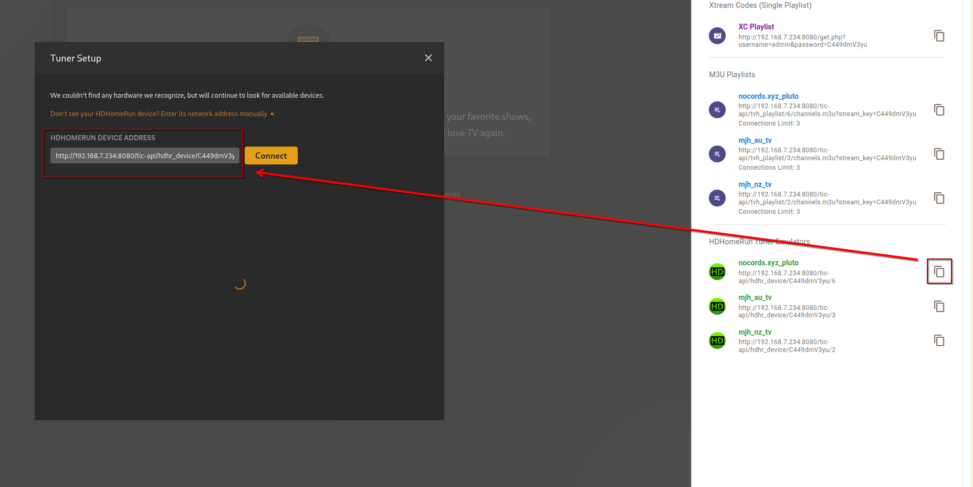This screenshot has width=973, height=487.
Task: Close the Tuner Setup dialog
Action: [x=428, y=58]
